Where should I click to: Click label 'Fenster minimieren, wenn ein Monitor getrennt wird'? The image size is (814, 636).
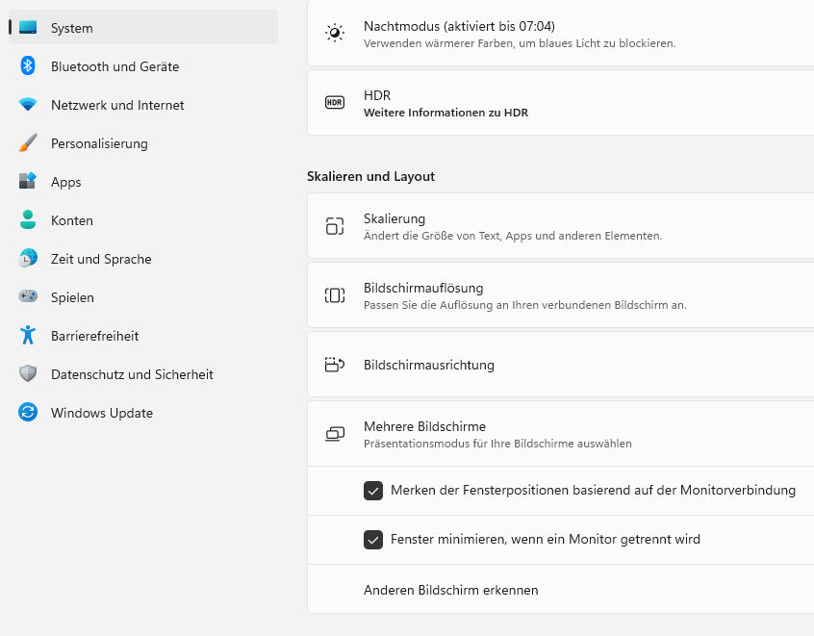[546, 540]
